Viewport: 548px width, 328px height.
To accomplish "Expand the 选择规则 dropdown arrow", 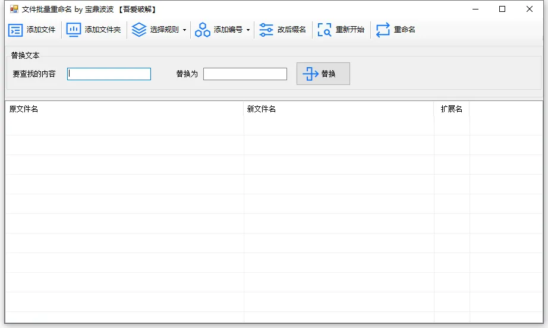I will click(184, 30).
